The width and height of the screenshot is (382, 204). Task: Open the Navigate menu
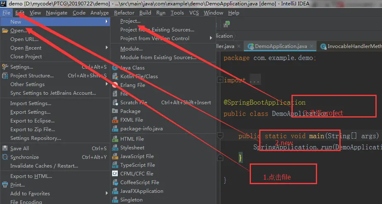point(57,13)
